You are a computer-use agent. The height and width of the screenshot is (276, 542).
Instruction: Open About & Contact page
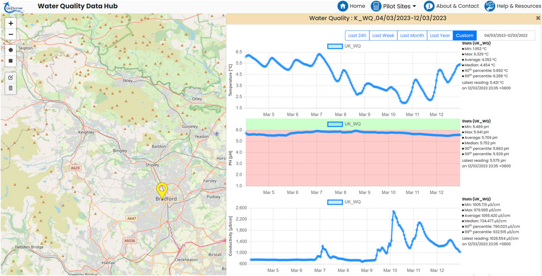coord(458,6)
